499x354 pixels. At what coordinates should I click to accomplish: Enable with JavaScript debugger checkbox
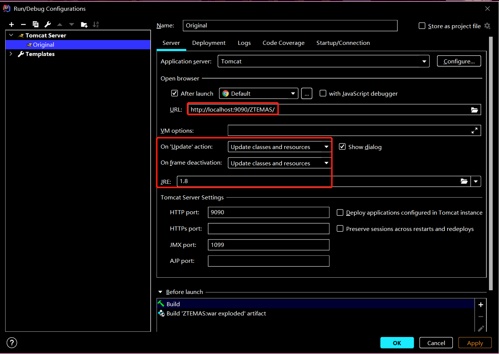323,93
